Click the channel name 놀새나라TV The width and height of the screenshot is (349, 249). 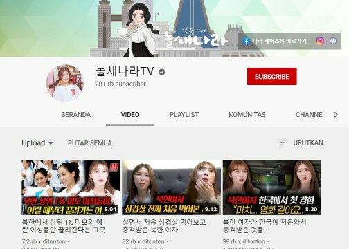click(x=125, y=71)
